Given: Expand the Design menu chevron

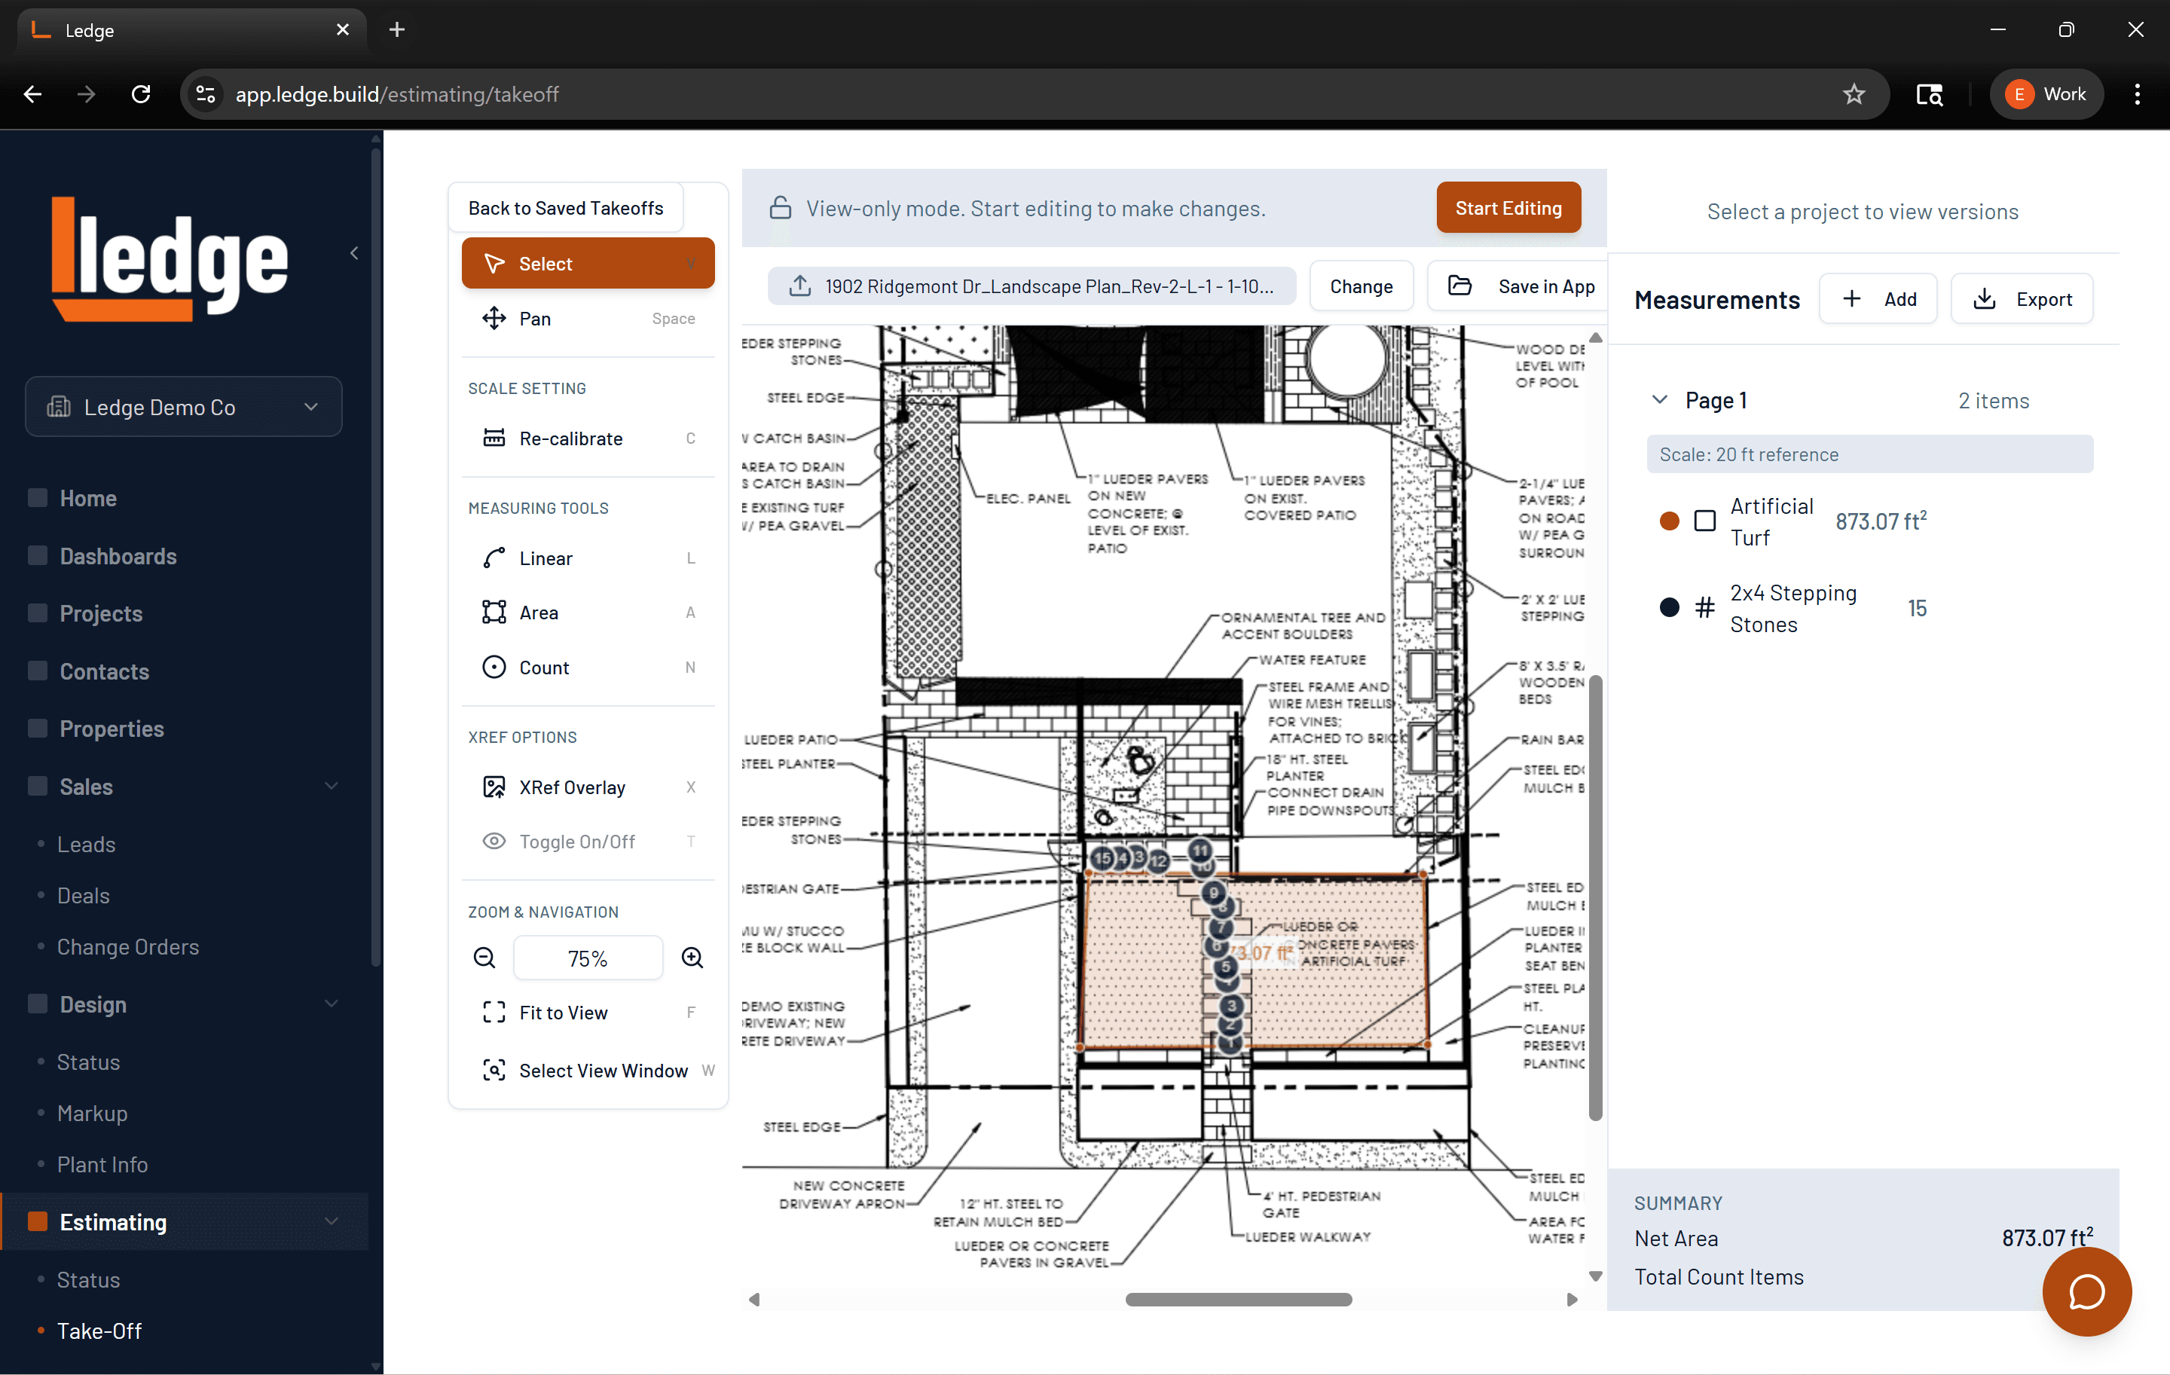Looking at the screenshot, I should coord(331,1004).
